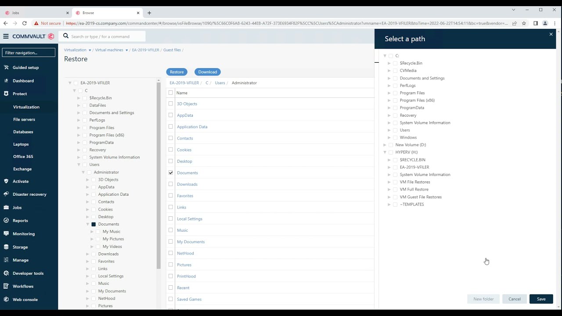The width and height of the screenshot is (562, 316).
Task: Select Virtualization in the navigation
Action: point(26,107)
